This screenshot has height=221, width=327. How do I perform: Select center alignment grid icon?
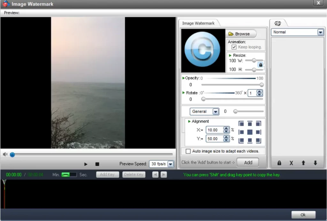click(250, 132)
